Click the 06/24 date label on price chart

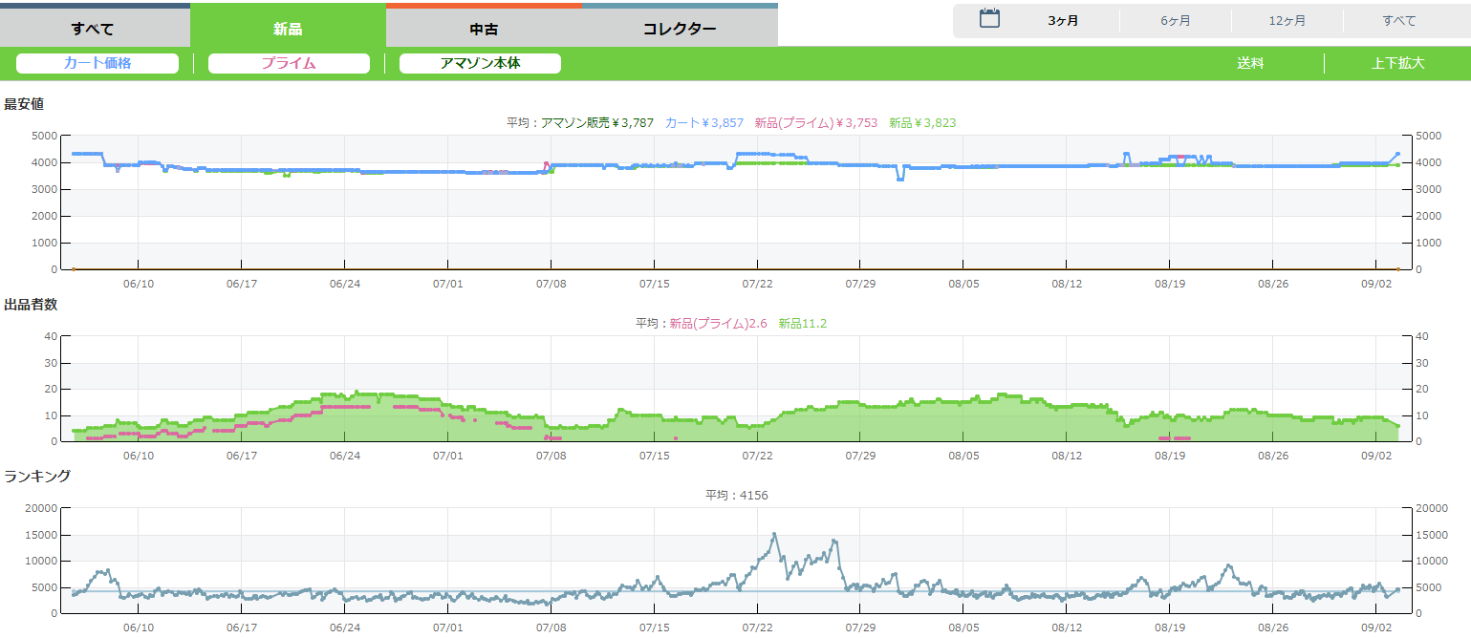[344, 284]
